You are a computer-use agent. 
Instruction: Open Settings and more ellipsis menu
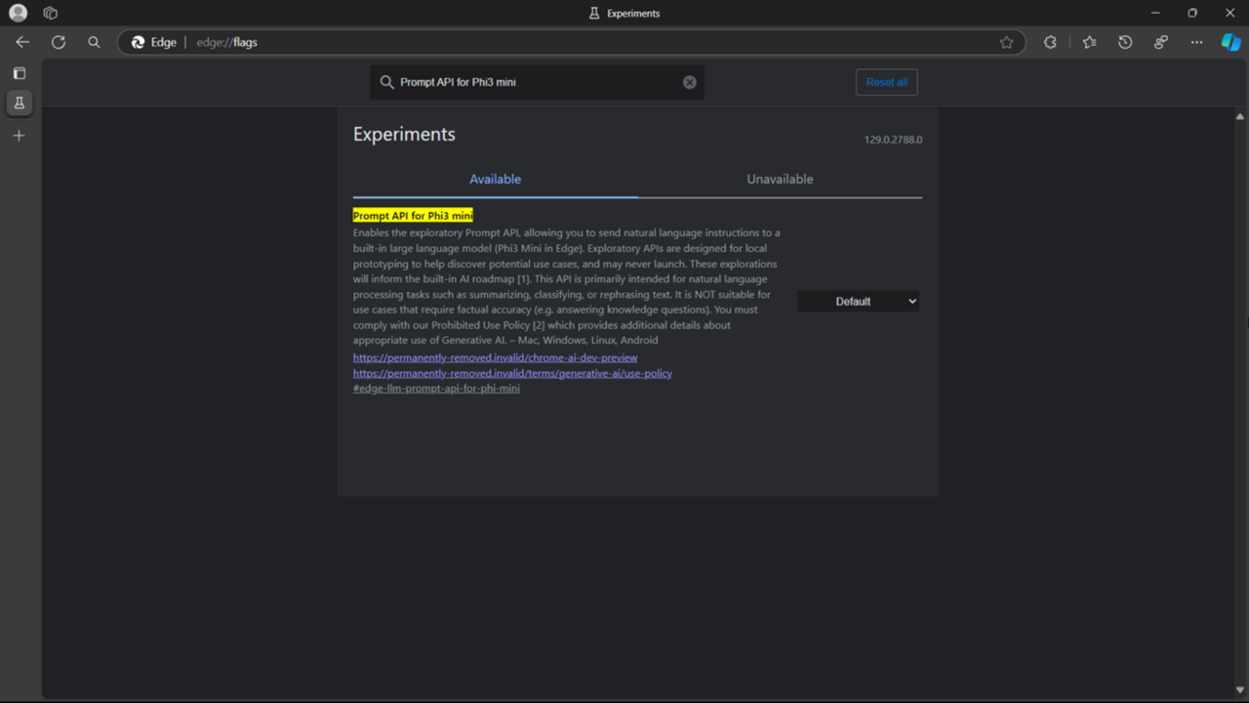tap(1196, 42)
